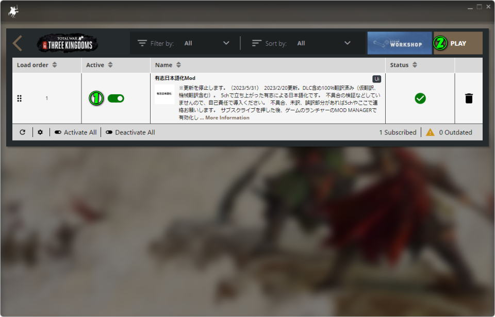This screenshot has height=317, width=495.
Task: Open the Filter by dropdown
Action: pos(206,43)
